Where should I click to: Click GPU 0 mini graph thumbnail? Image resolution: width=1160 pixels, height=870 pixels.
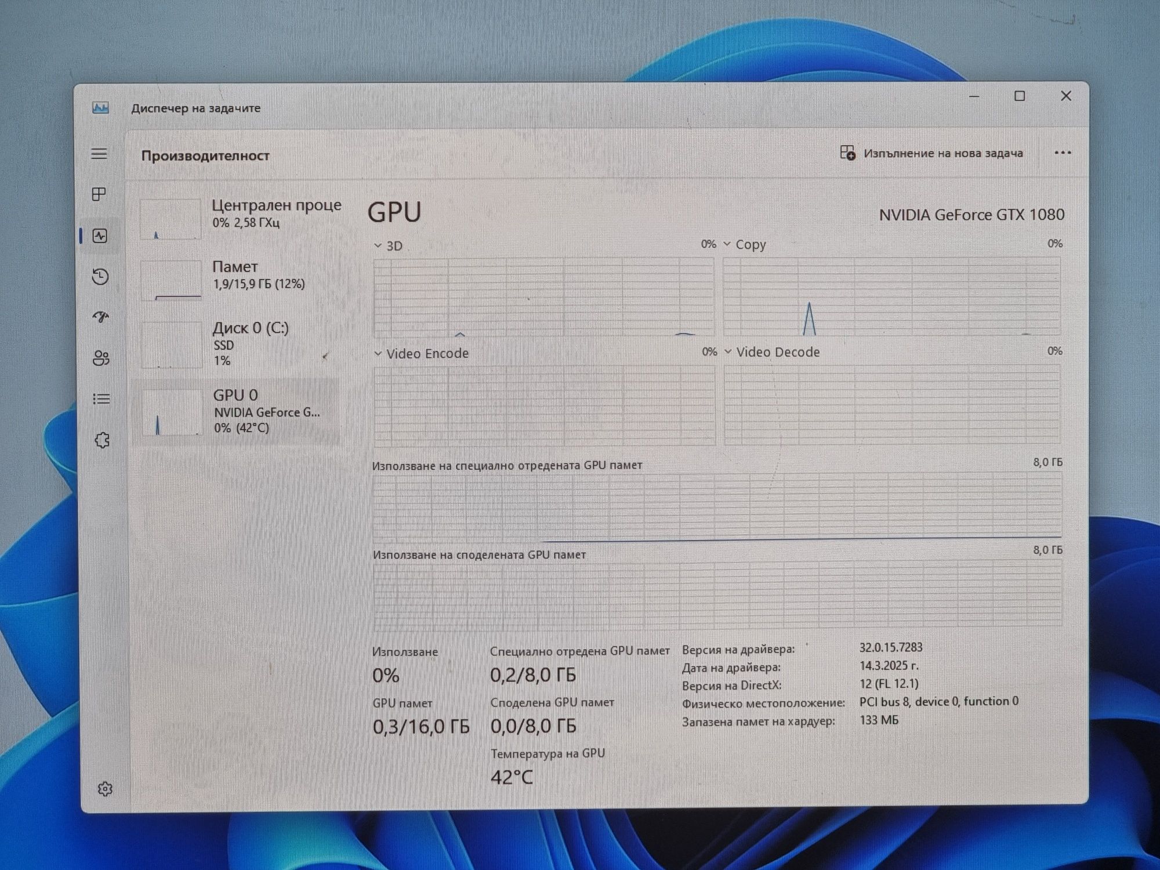tap(173, 413)
